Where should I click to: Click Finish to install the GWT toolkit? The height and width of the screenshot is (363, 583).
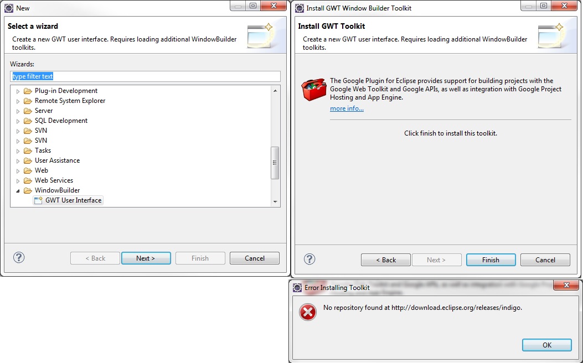(491, 260)
